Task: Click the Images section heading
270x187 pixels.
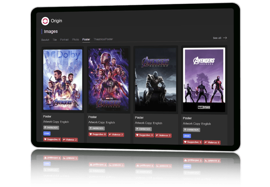Action: (51, 31)
